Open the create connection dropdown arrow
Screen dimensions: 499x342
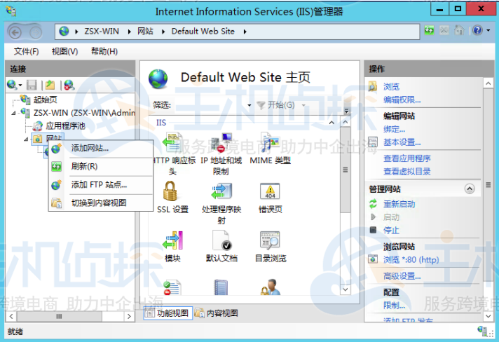pos(20,85)
